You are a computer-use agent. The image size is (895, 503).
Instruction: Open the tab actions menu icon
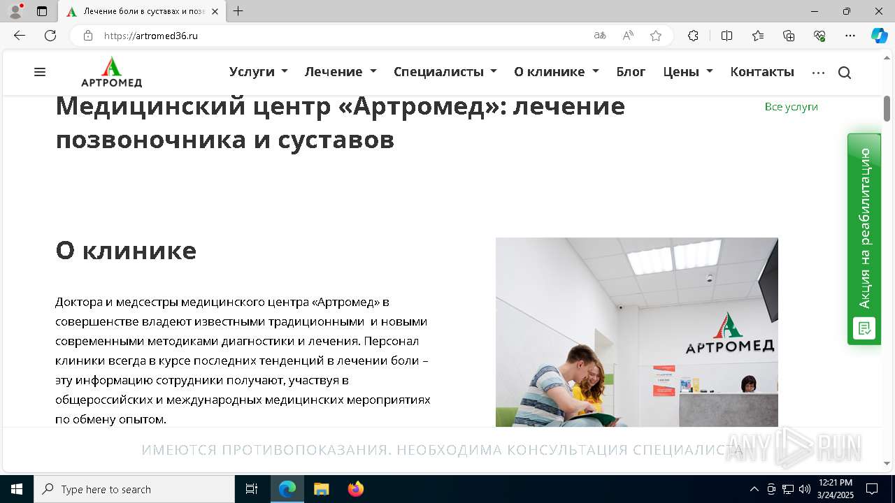click(42, 11)
